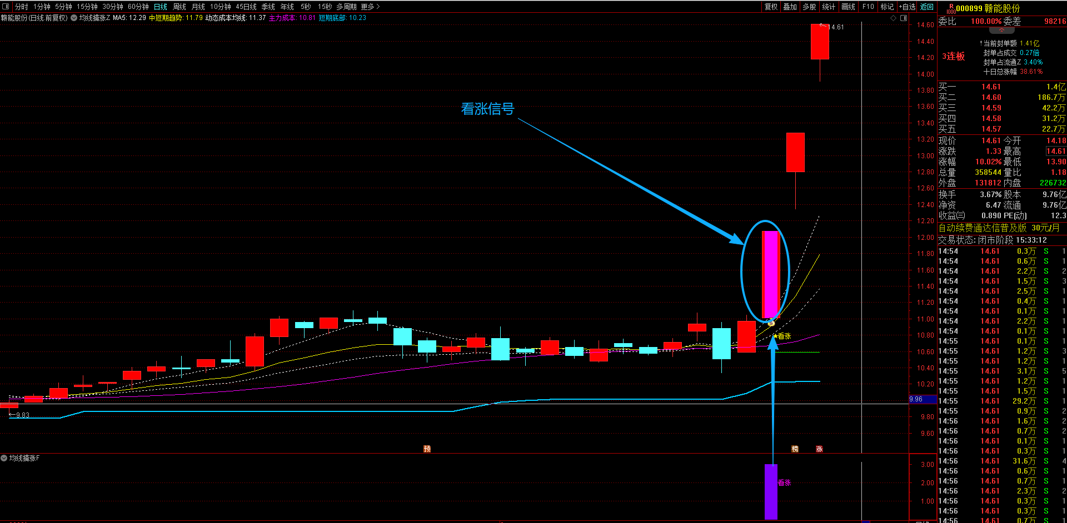The height and width of the screenshot is (523, 1067).
Task: Open the 画线 drawing tools
Action: (x=849, y=7)
